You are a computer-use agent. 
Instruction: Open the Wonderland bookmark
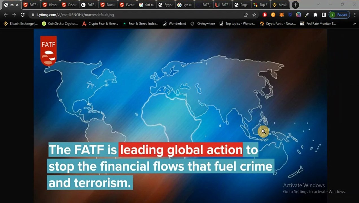(174, 24)
